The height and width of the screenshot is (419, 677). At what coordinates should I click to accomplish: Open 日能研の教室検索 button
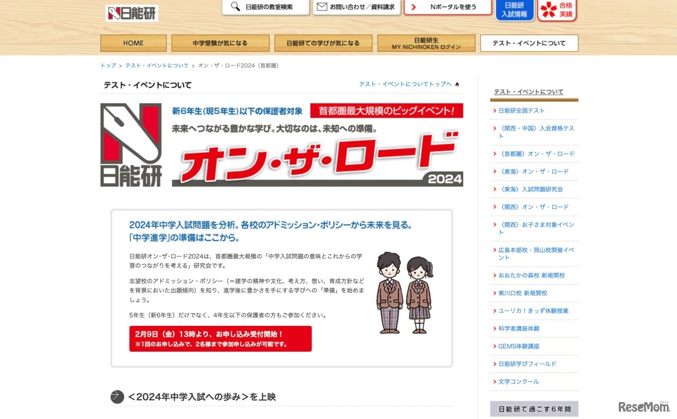point(266,7)
